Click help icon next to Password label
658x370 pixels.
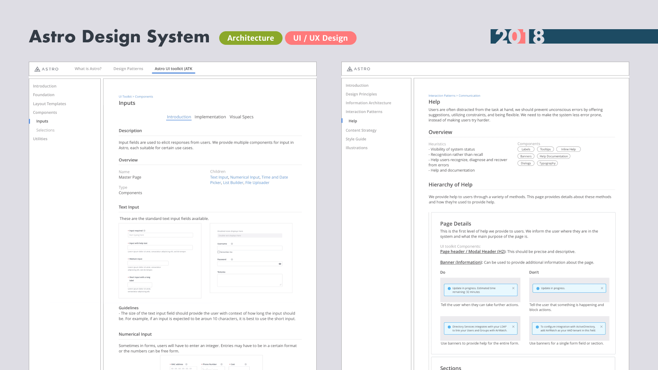click(232, 259)
